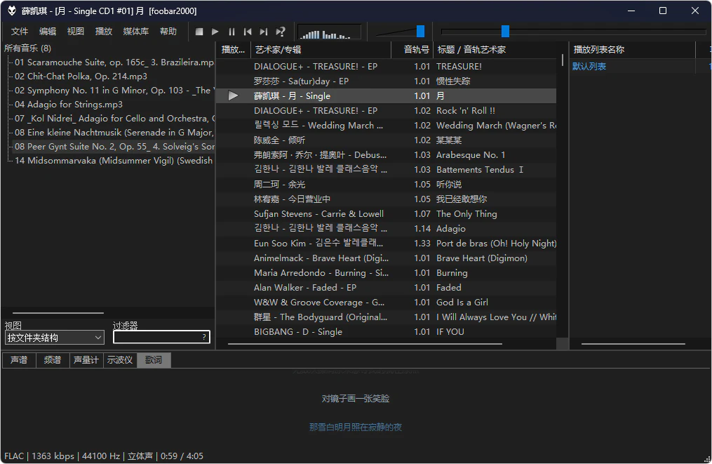Click the 播放列表名称 column header
Viewport: 712px width, 464px height.
click(x=632, y=50)
